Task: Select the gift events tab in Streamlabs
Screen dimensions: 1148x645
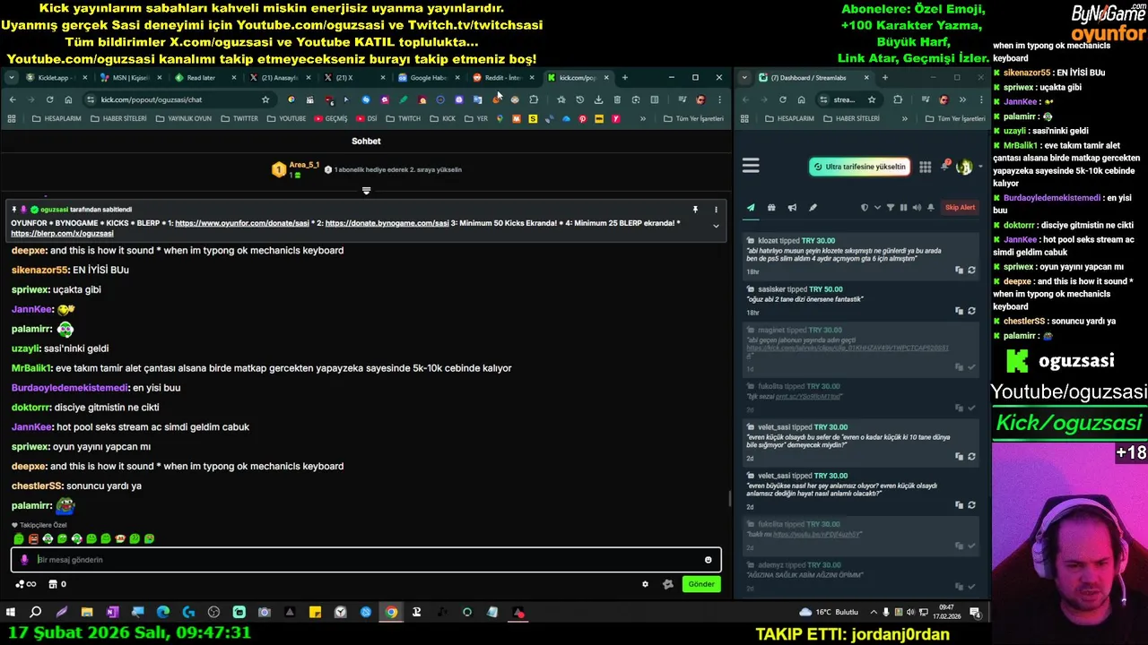Action: point(771,208)
